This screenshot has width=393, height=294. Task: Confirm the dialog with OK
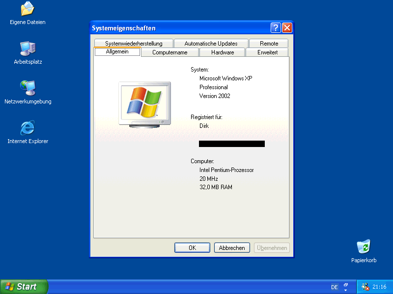(192, 248)
